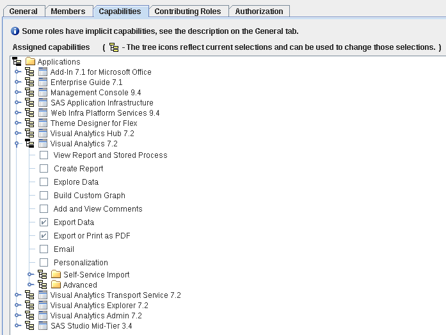Screen dimensions: 446x335
Task: Enable the Email capability checkbox
Action: (x=44, y=249)
